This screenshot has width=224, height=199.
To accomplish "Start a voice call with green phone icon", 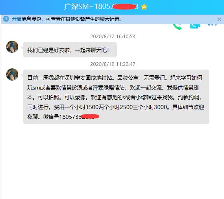I will pos(177,26).
